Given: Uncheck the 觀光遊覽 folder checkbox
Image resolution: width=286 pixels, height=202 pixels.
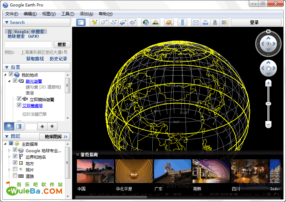Looking at the screenshot, I should coord(15,81).
